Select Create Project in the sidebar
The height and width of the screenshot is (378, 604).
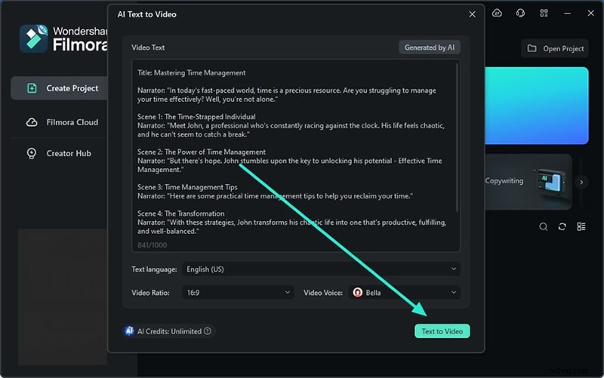click(59, 88)
